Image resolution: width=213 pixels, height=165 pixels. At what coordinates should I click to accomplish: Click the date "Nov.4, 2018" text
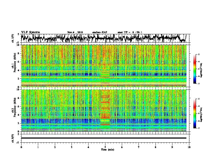tap(75, 32)
